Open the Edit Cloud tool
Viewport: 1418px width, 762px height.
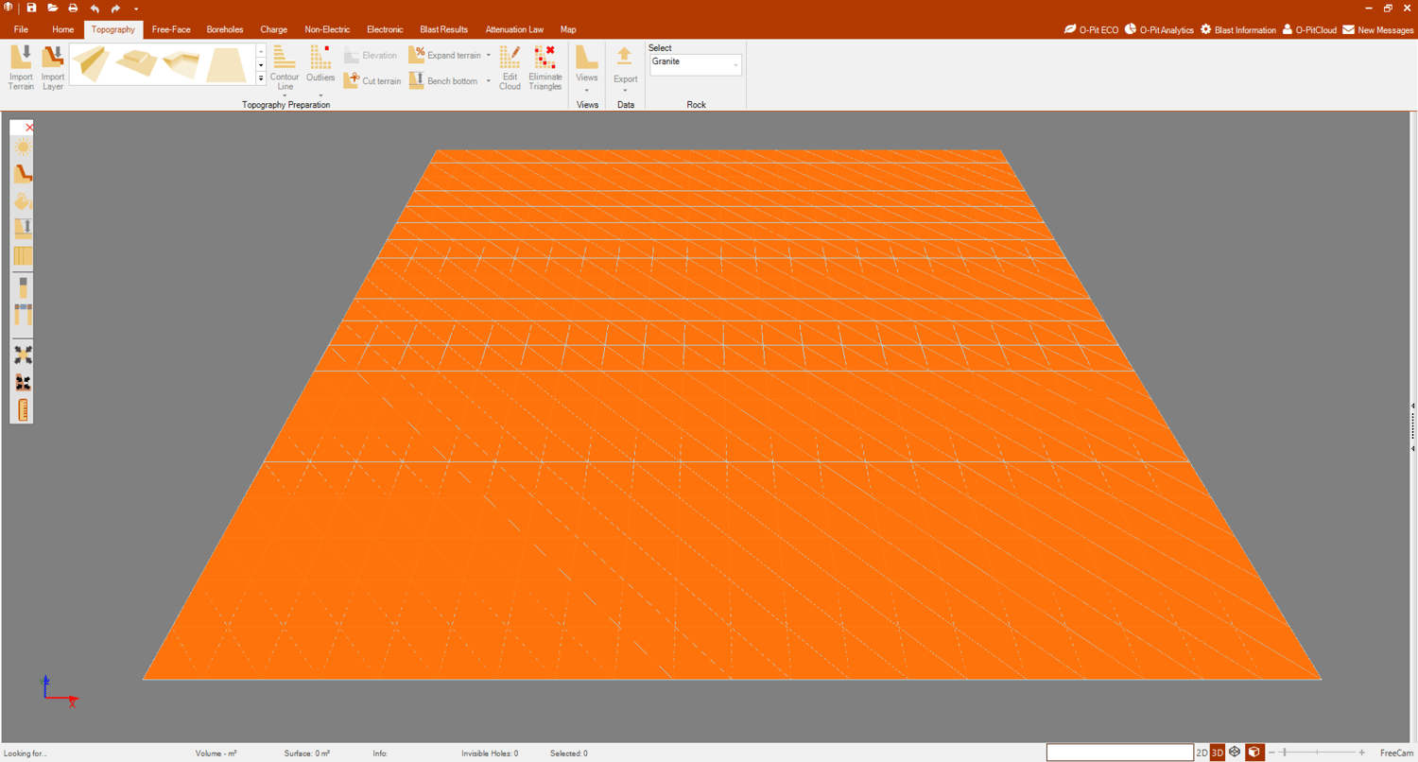[510, 68]
